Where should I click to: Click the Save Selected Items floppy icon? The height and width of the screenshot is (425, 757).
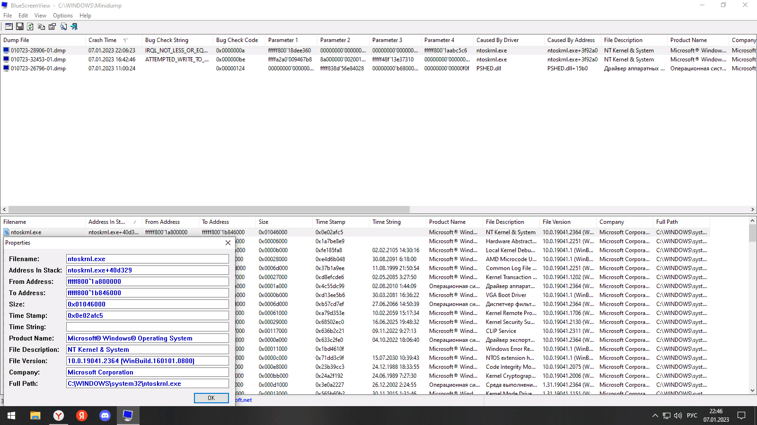[20, 27]
